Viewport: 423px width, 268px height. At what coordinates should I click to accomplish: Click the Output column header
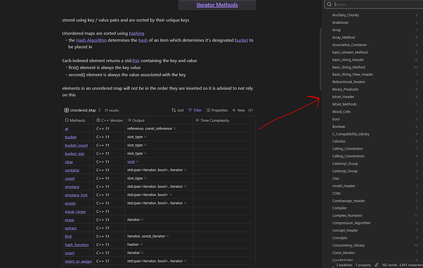tap(159, 121)
